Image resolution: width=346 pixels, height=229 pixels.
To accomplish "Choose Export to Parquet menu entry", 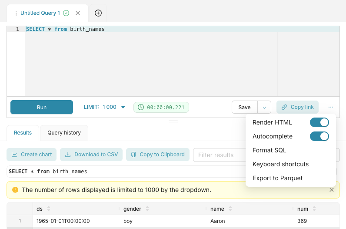I will (x=277, y=178).
